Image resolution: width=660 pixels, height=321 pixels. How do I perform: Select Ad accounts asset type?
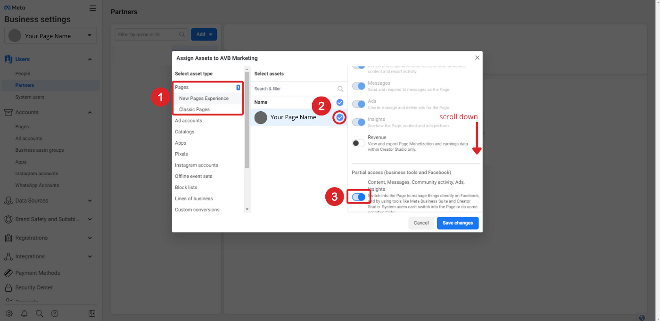click(189, 121)
